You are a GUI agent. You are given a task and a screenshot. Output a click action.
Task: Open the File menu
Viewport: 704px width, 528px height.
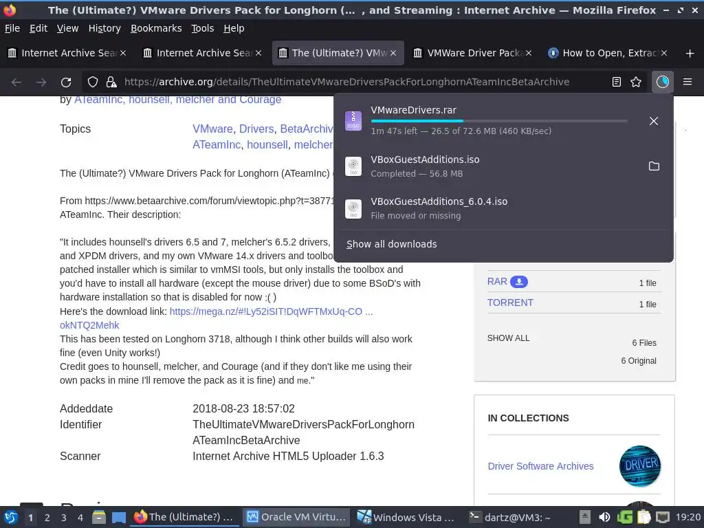(12, 28)
